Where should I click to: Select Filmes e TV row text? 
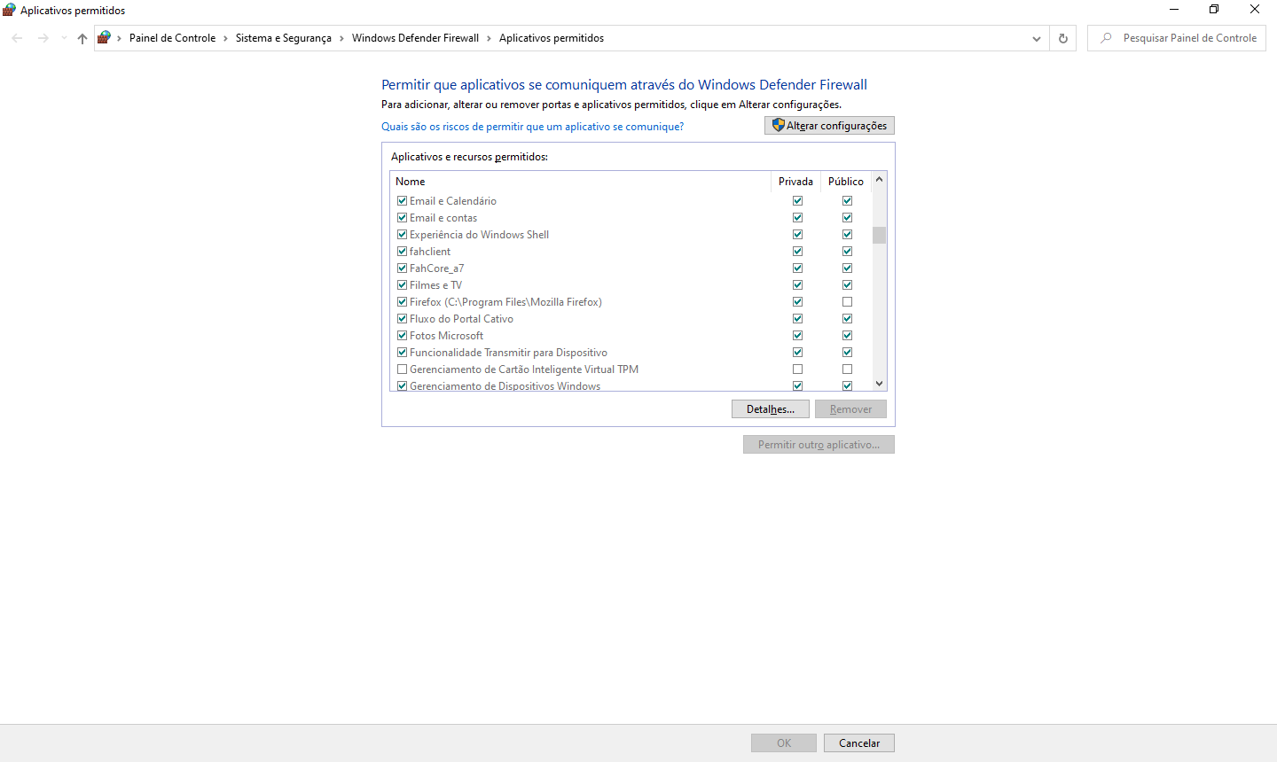click(x=435, y=285)
